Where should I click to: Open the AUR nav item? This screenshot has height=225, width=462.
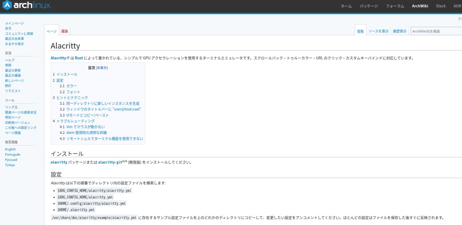(457, 6)
